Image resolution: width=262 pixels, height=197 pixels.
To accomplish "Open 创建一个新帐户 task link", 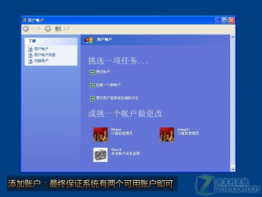I will 108,85.
